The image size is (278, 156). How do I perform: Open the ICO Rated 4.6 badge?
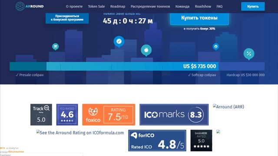click(67, 114)
